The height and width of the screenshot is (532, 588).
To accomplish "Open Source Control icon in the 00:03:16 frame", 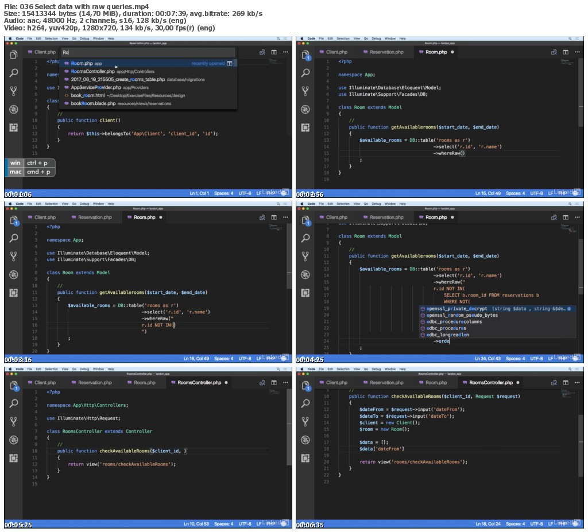I will 14,256.
